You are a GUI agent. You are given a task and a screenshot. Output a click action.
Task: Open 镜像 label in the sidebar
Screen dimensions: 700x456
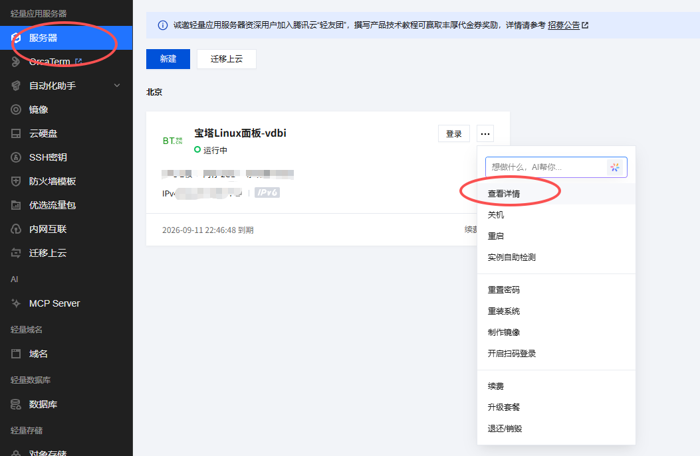[x=39, y=110]
